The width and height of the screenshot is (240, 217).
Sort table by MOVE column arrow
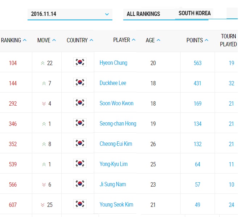pos(54,40)
